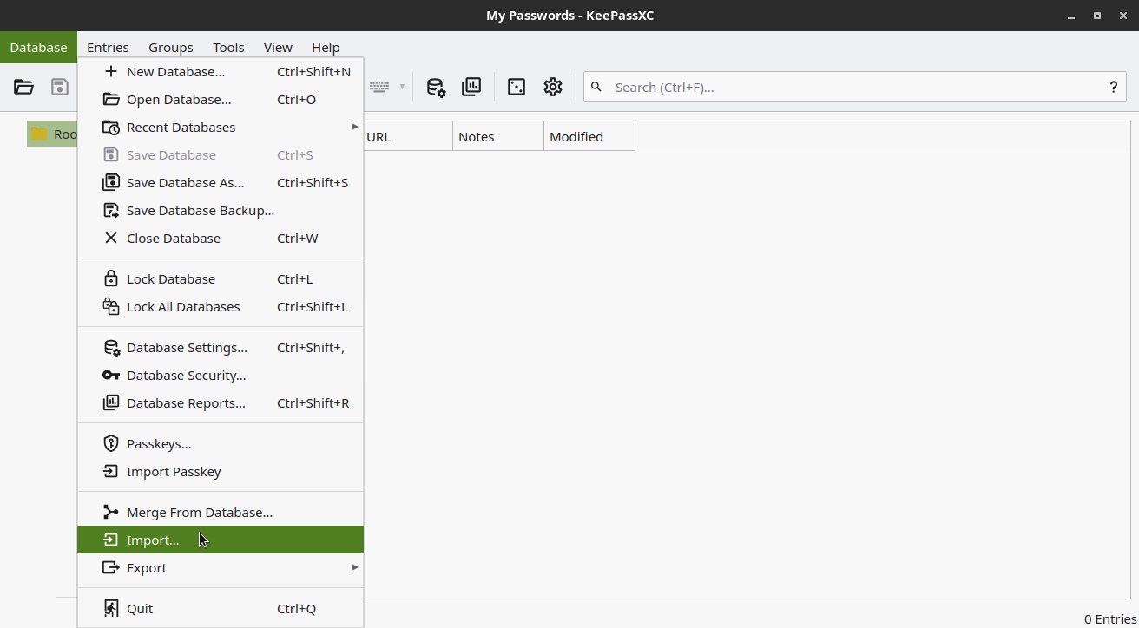Choose Close Database in the menu
Image resolution: width=1139 pixels, height=628 pixels.
coord(221,239)
